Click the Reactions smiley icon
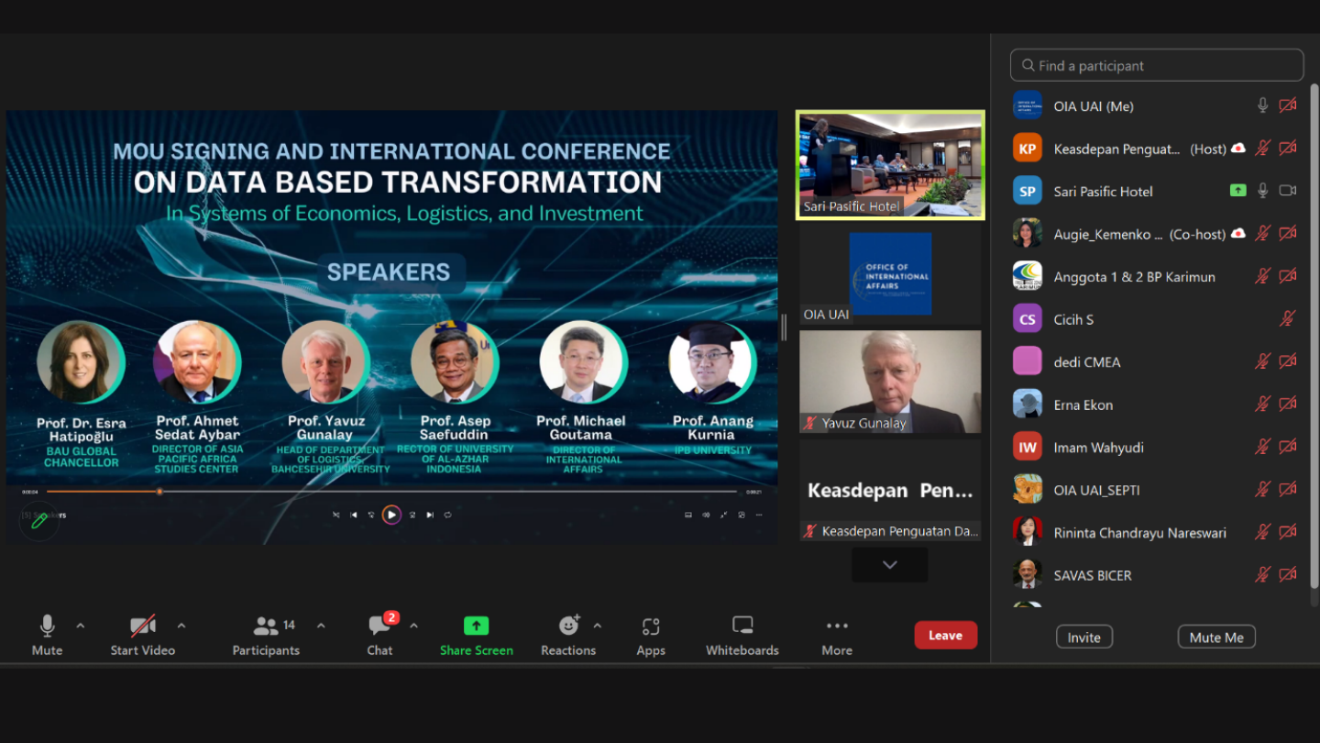Viewport: 1320px width, 743px height. click(x=569, y=626)
